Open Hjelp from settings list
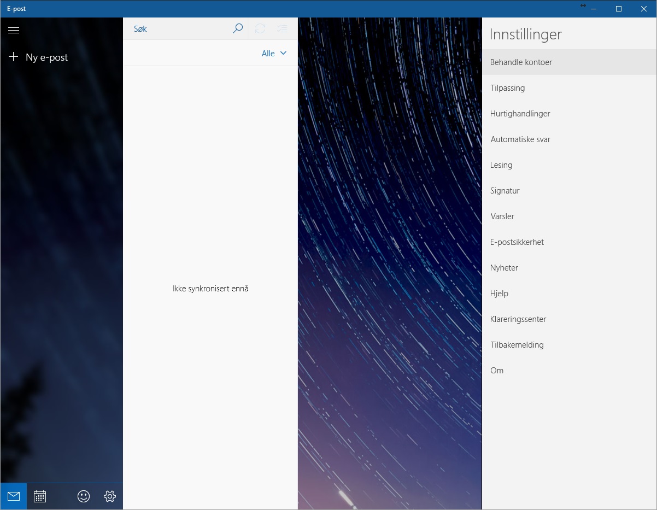Screen dimensions: 657x510 tap(569, 294)
